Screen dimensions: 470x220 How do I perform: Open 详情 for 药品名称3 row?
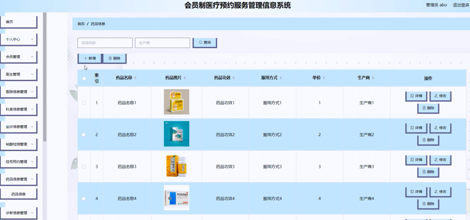click(416, 160)
